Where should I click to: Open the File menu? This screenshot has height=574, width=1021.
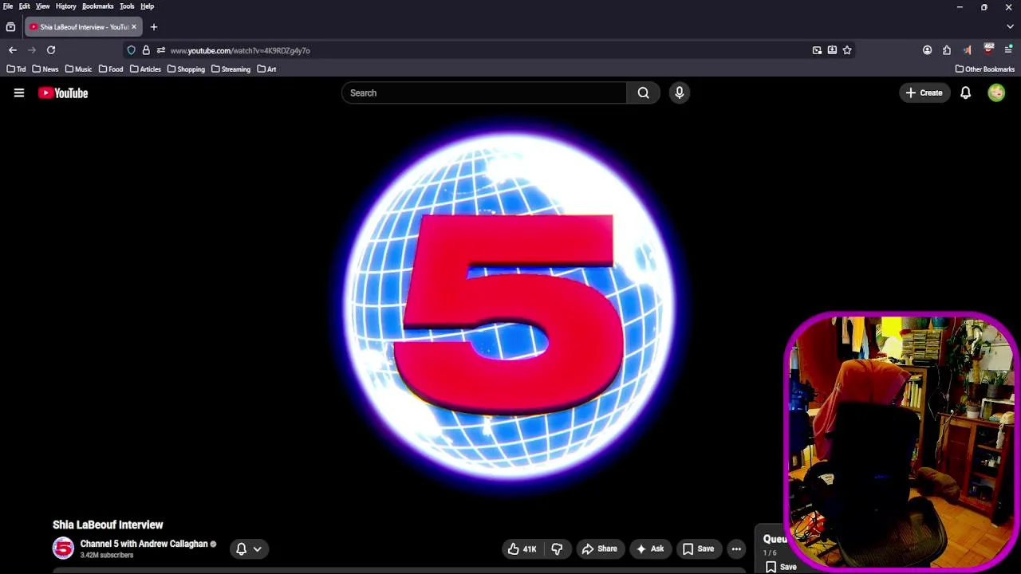(8, 6)
